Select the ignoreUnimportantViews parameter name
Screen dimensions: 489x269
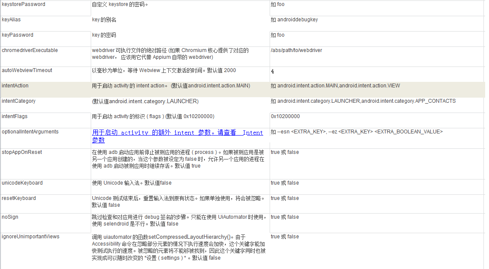tap(31, 237)
